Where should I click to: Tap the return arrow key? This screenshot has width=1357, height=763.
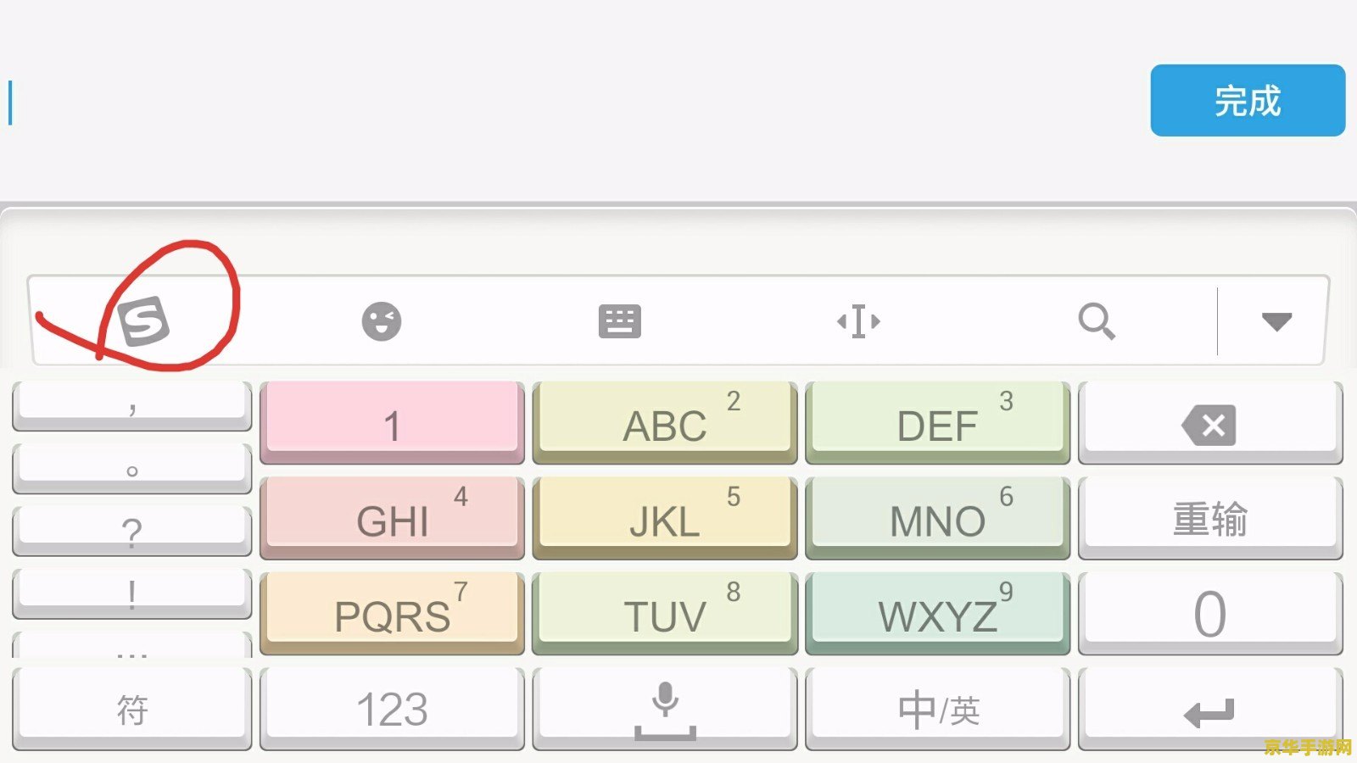[x=1210, y=709]
